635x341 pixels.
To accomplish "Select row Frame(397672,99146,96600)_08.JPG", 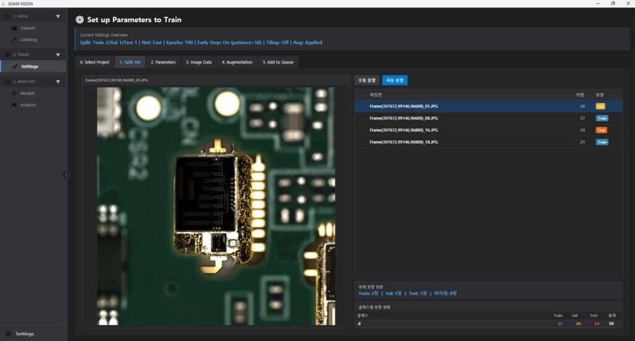I will pyautogui.click(x=489, y=118).
